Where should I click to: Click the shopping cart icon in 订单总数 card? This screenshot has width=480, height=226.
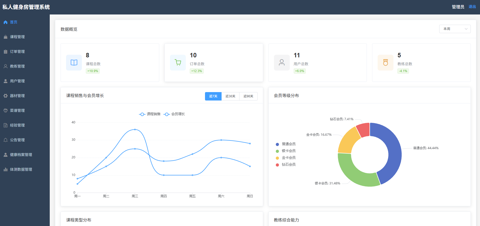click(178, 63)
